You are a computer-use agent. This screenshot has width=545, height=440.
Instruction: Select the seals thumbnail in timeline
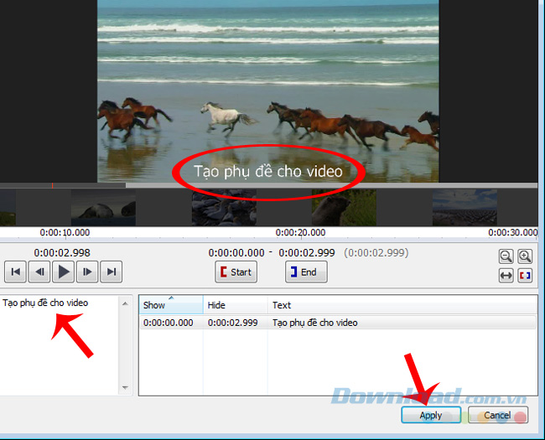(x=103, y=208)
